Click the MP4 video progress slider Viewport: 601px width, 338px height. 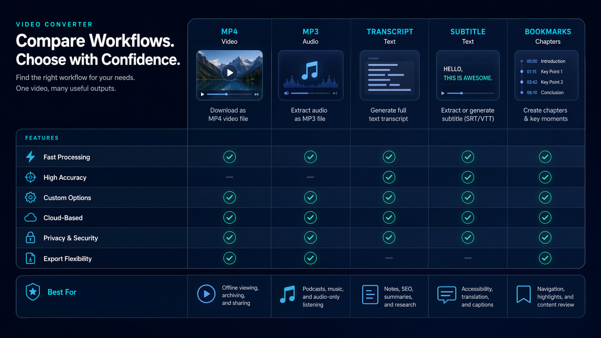coord(229,94)
